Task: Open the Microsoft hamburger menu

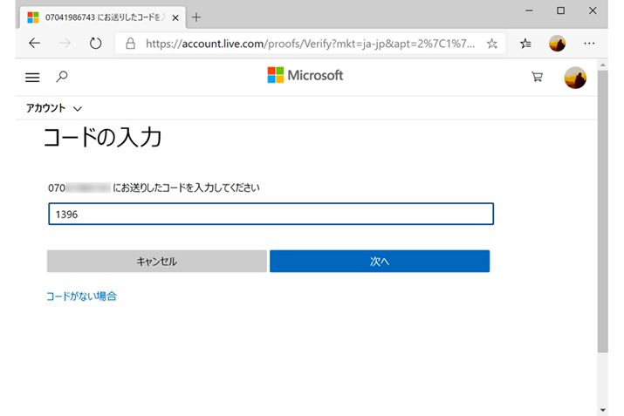Action: [33, 78]
